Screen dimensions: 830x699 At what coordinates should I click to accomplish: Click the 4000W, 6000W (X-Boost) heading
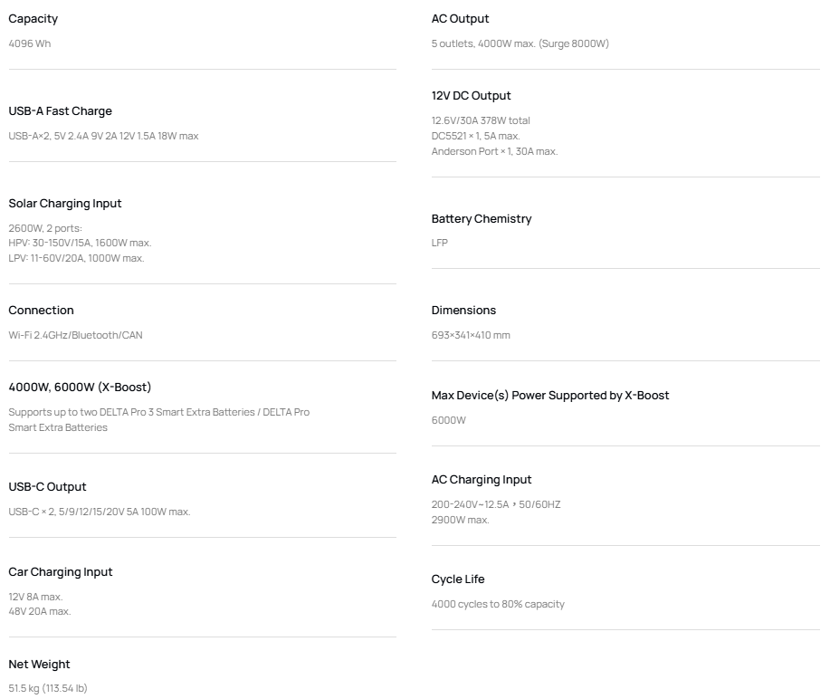[80, 388]
